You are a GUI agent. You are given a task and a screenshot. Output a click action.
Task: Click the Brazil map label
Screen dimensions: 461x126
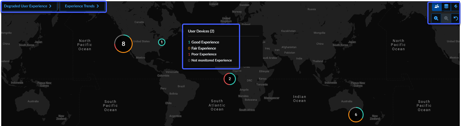click(x=181, y=86)
